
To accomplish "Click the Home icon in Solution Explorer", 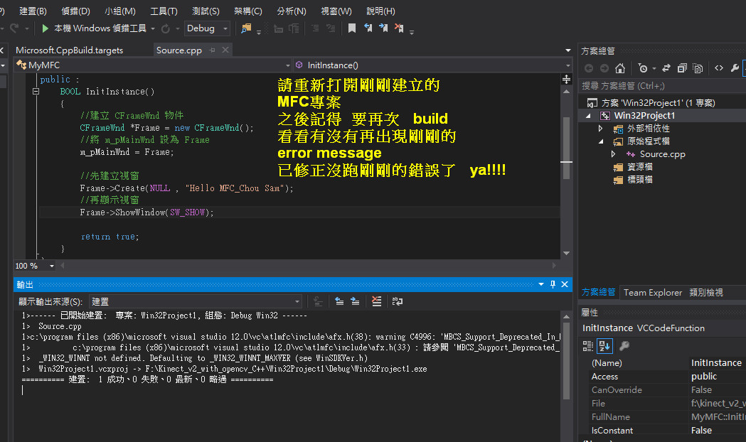I will click(x=620, y=68).
